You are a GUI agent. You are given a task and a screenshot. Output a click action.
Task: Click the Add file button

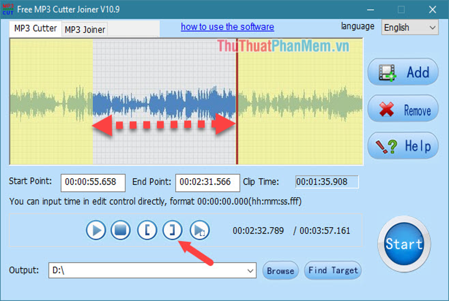coord(403,72)
